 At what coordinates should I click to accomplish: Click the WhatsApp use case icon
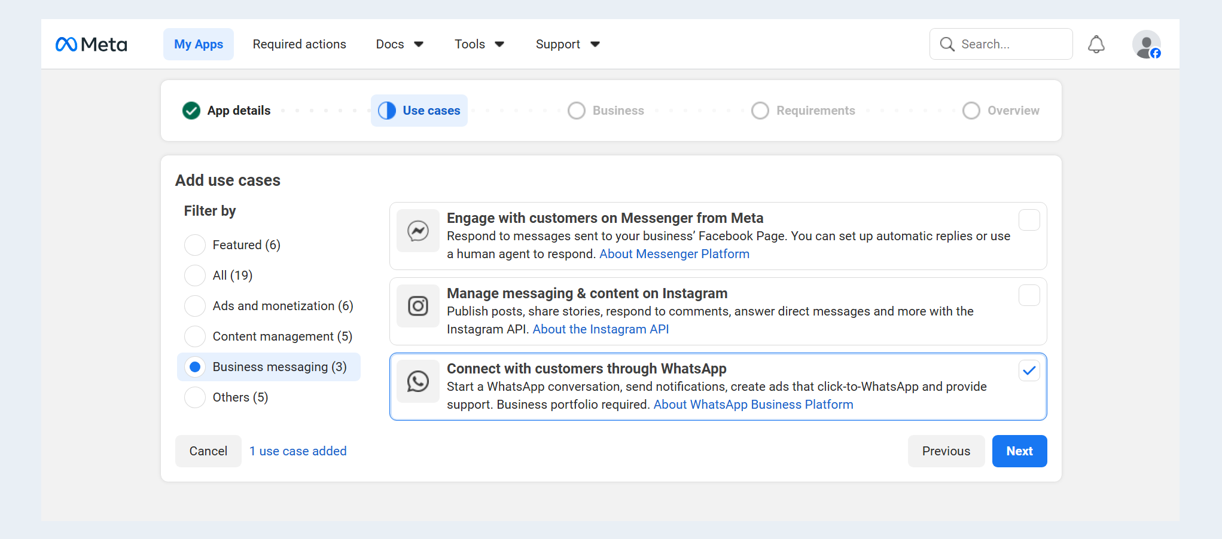[418, 381]
